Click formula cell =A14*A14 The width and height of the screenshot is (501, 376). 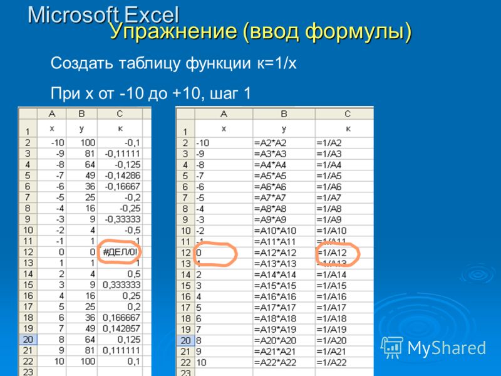coord(284,274)
